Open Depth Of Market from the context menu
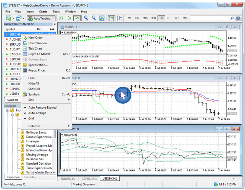Image resolution: width=245 pixels, height=190 pixels. (47, 54)
